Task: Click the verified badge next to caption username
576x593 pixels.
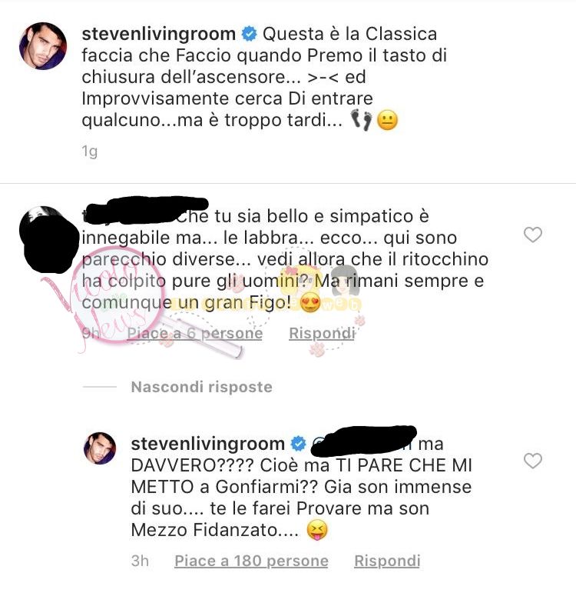Action: (250, 34)
